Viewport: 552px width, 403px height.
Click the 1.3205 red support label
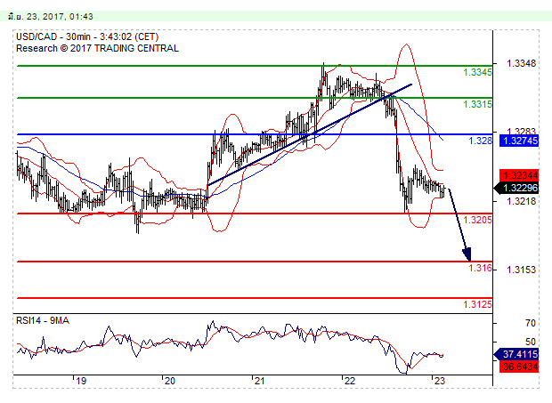(477, 220)
